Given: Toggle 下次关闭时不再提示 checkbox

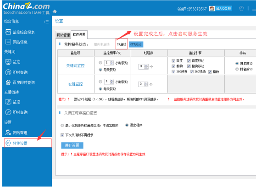Looking at the screenshot, I should pos(62,135).
